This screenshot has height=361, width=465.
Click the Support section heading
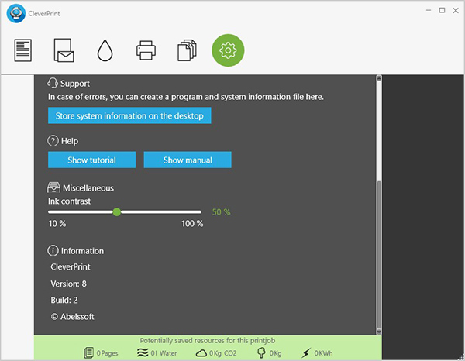coord(75,84)
